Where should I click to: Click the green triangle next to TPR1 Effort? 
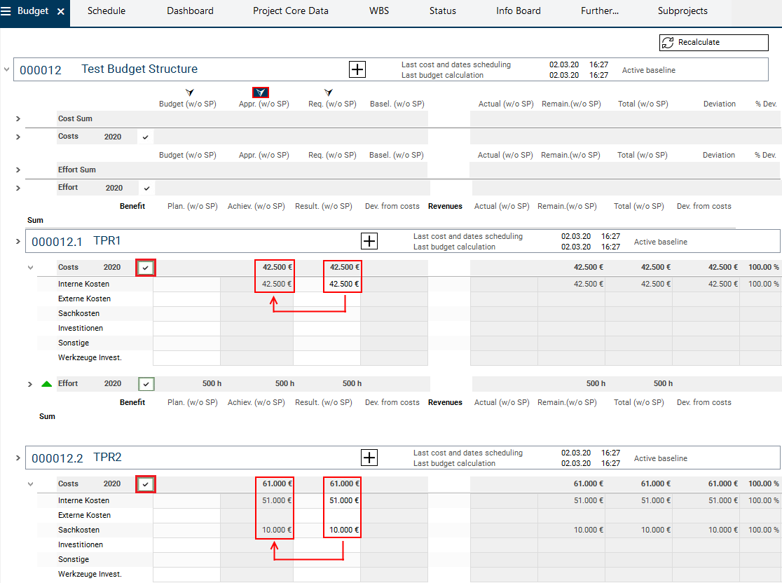47,384
